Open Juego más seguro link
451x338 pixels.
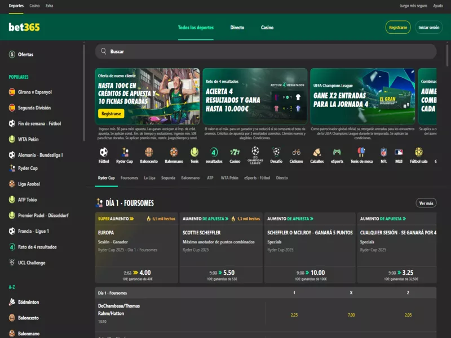(413, 6)
